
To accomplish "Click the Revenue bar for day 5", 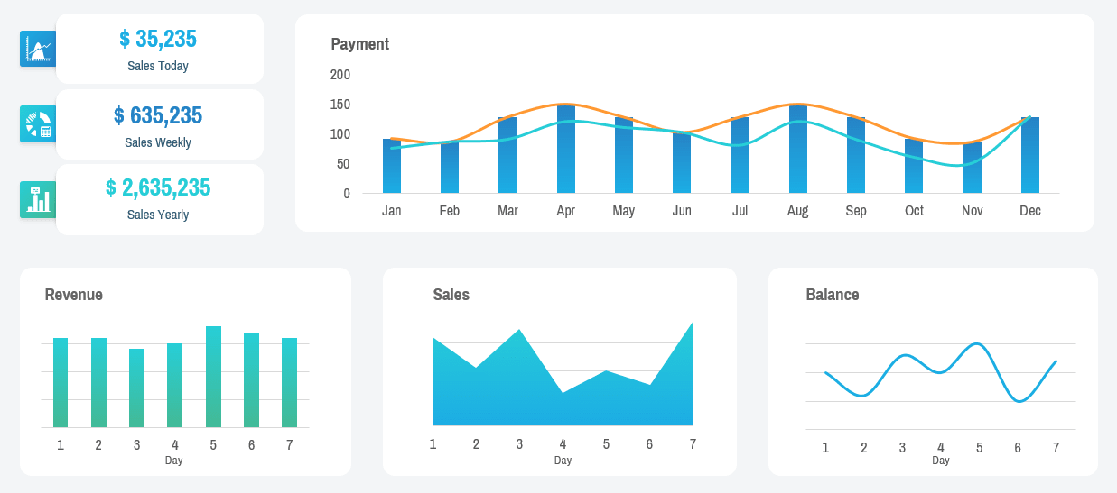I will pos(213,377).
